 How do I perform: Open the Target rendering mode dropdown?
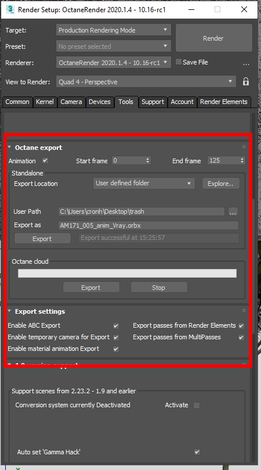pos(114,30)
